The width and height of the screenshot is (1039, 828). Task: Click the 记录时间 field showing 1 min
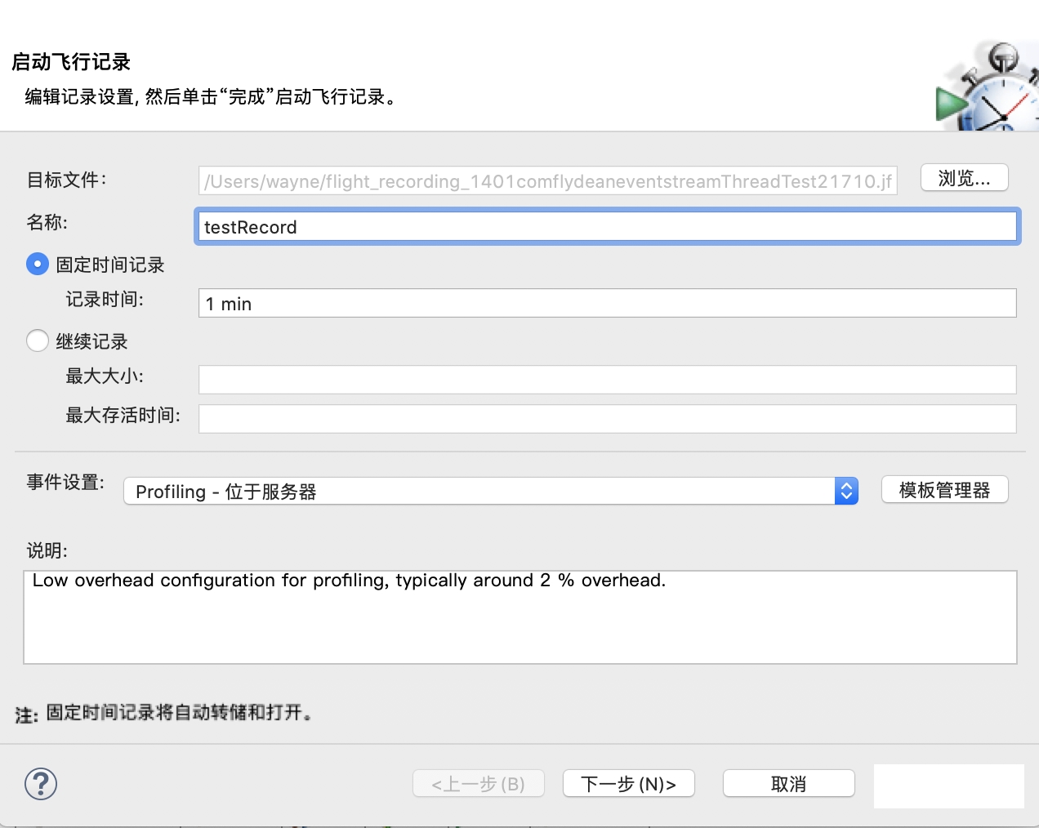click(x=607, y=304)
